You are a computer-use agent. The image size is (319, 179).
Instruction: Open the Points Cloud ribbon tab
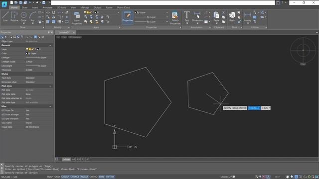(x=124, y=7)
